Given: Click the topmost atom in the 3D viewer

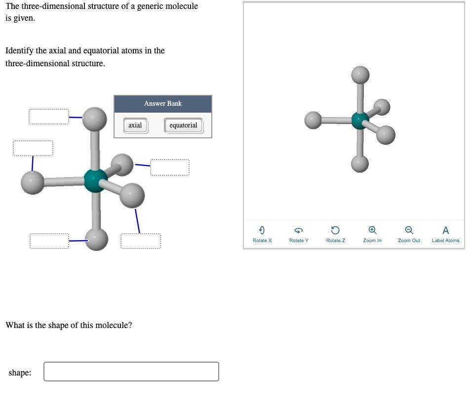Looking at the screenshot, I should (360, 75).
